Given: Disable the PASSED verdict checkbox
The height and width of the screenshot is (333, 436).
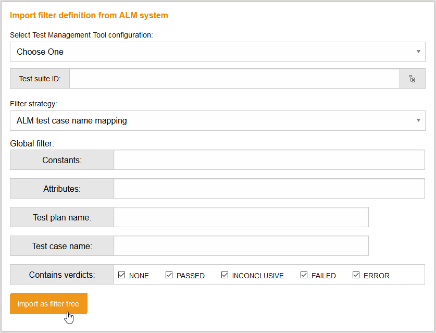Looking at the screenshot, I should pyautogui.click(x=169, y=275).
